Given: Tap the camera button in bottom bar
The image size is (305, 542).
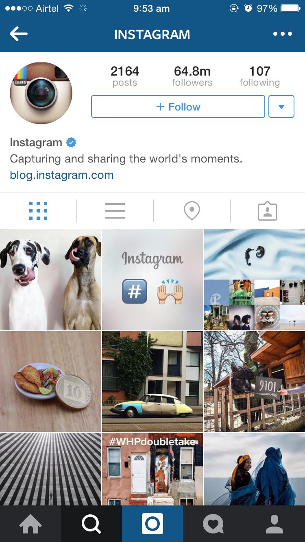Looking at the screenshot, I should coord(152,524).
